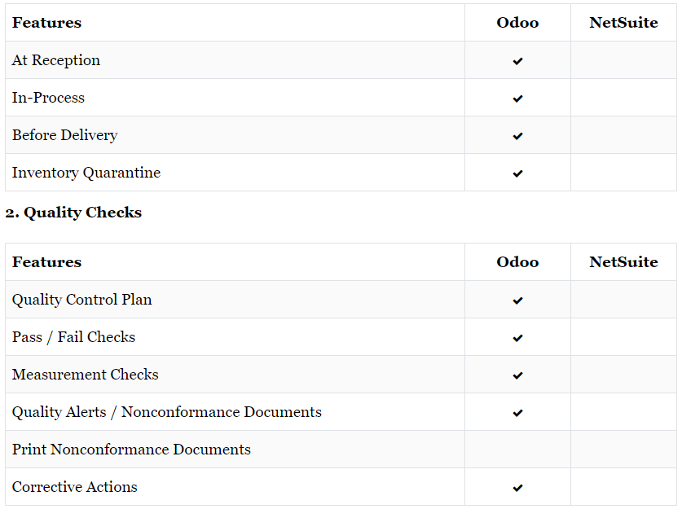Click the Odoo checkmark for Before Delivery

517,136
